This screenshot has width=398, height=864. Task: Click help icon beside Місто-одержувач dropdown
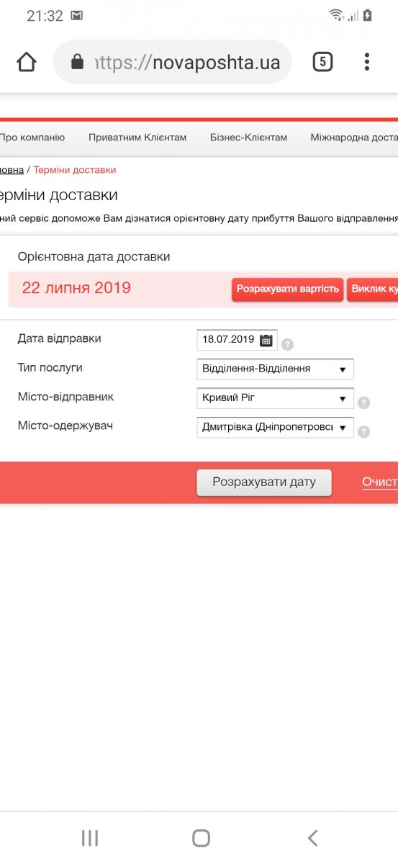[x=364, y=431]
